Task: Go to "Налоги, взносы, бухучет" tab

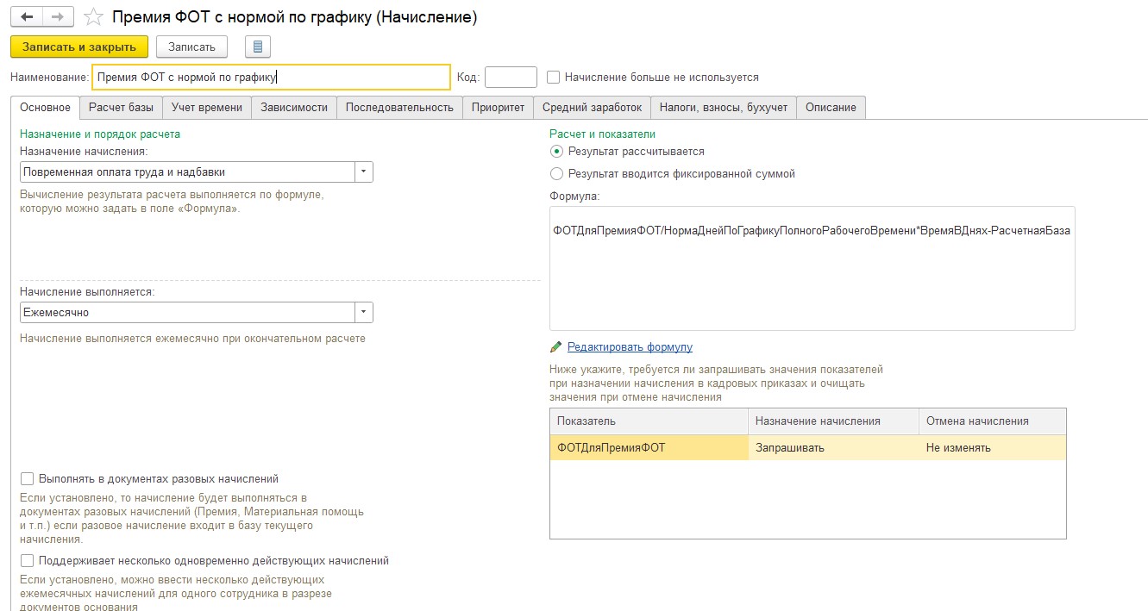Action: coord(723,108)
